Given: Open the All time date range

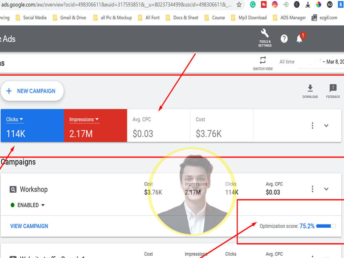Looking at the screenshot, I should point(287,62).
